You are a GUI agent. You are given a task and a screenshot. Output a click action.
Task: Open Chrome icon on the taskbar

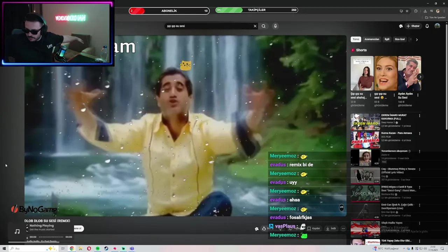[72, 248]
